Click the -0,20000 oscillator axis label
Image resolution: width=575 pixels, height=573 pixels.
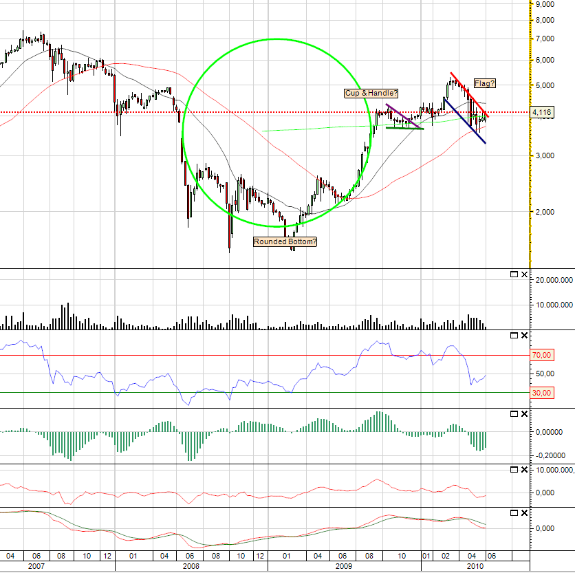click(x=550, y=455)
